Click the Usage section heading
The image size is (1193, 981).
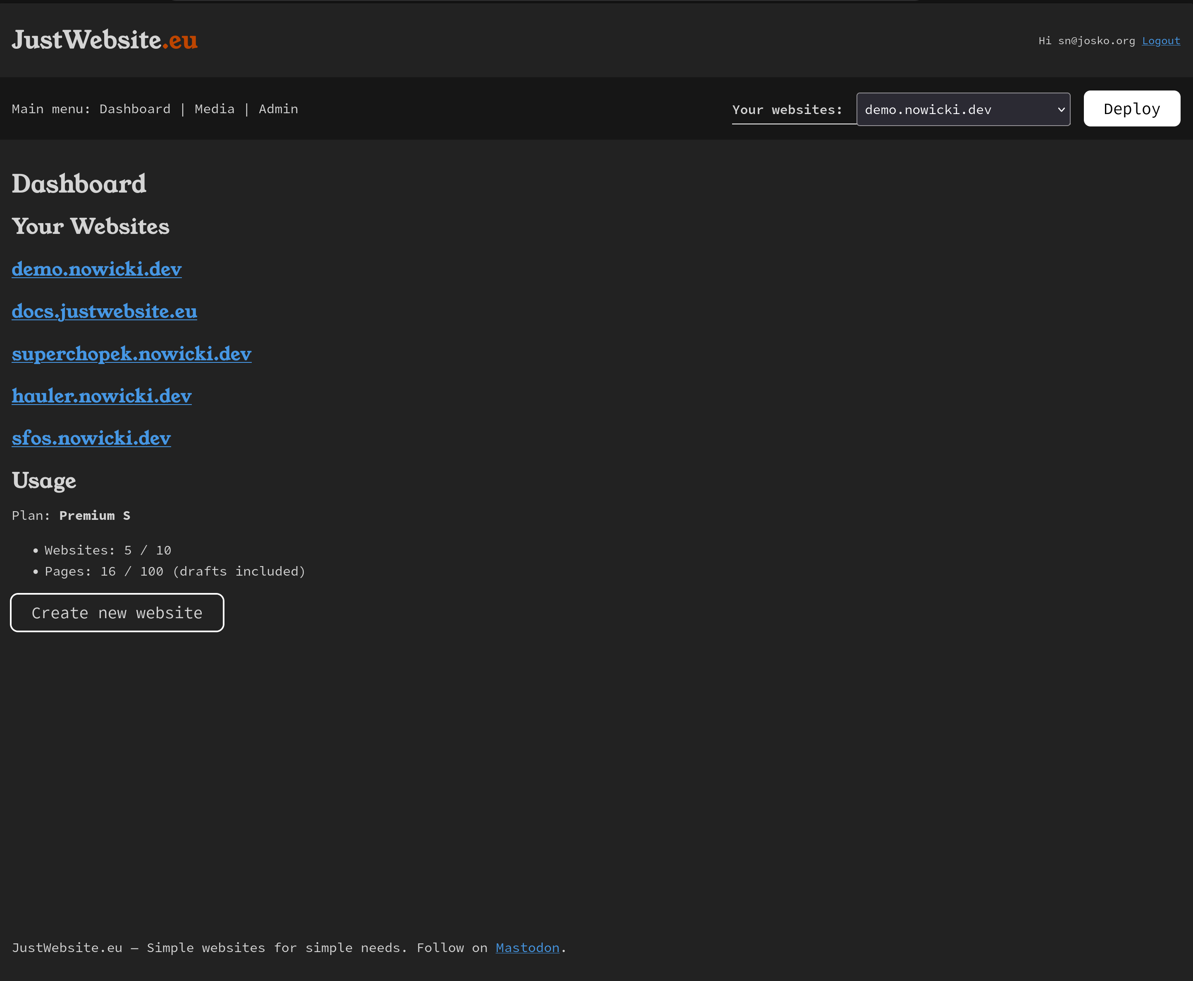[x=44, y=481]
